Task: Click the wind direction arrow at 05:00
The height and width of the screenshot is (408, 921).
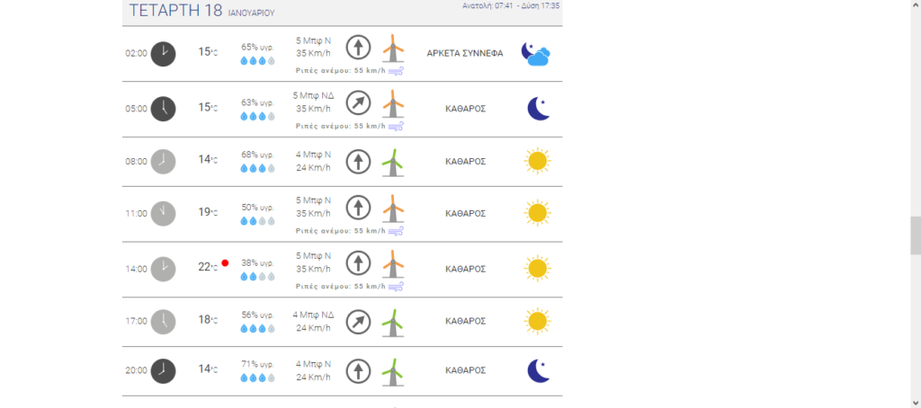Action: pyautogui.click(x=358, y=103)
